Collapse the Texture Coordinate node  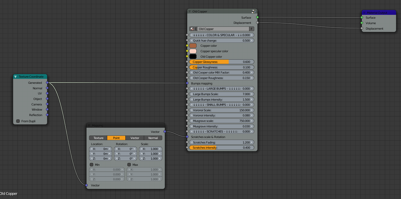coord(15,77)
